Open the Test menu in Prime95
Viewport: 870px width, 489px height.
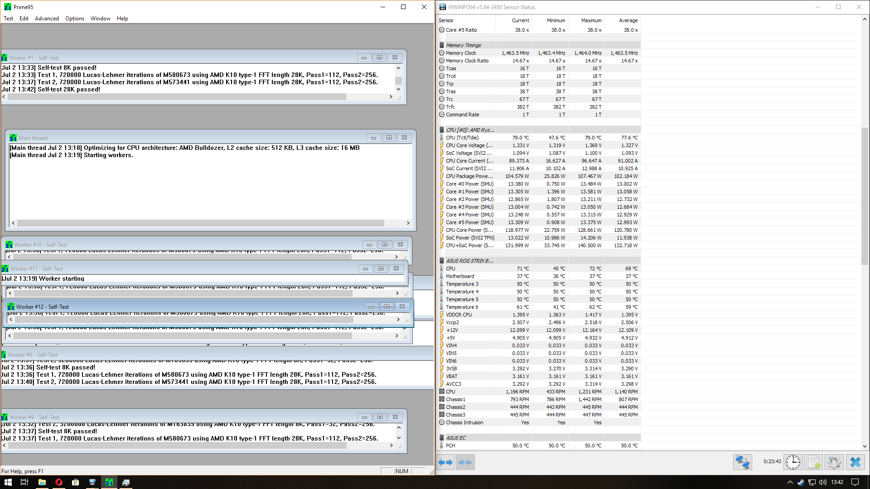[8, 19]
